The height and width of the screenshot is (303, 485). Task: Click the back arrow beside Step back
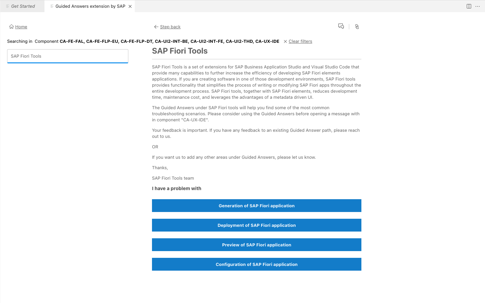[156, 27]
